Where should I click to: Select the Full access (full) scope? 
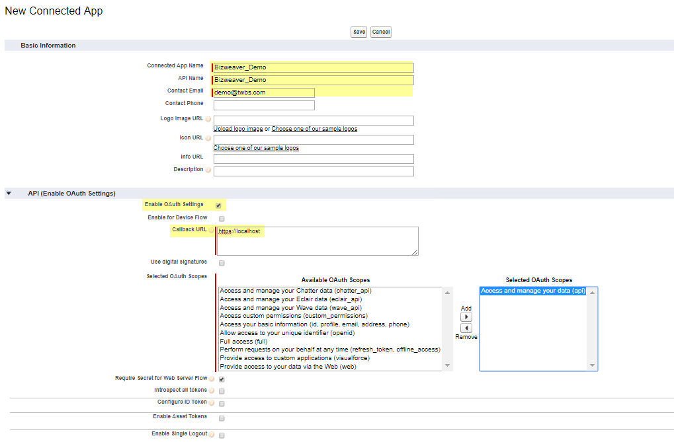pos(243,342)
